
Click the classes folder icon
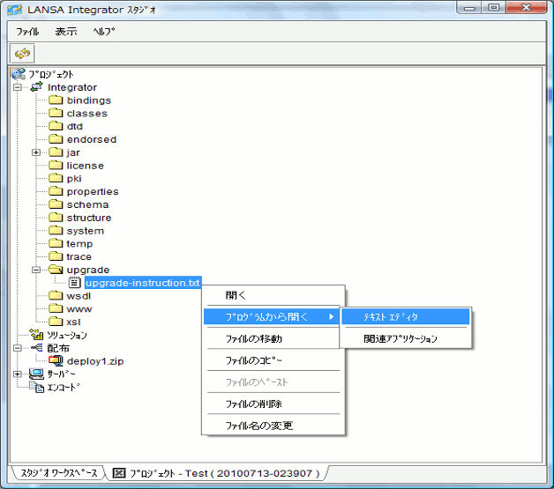click(x=56, y=113)
